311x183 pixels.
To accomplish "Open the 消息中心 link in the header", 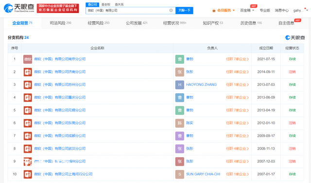I will 281,10.
